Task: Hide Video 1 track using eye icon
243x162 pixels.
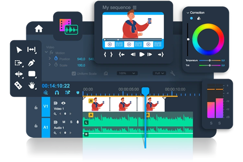Action: [x=63, y=103]
